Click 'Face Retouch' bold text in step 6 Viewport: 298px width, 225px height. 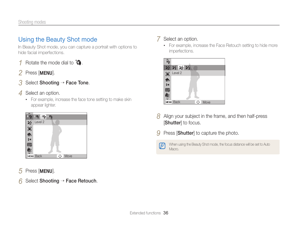click(81, 181)
